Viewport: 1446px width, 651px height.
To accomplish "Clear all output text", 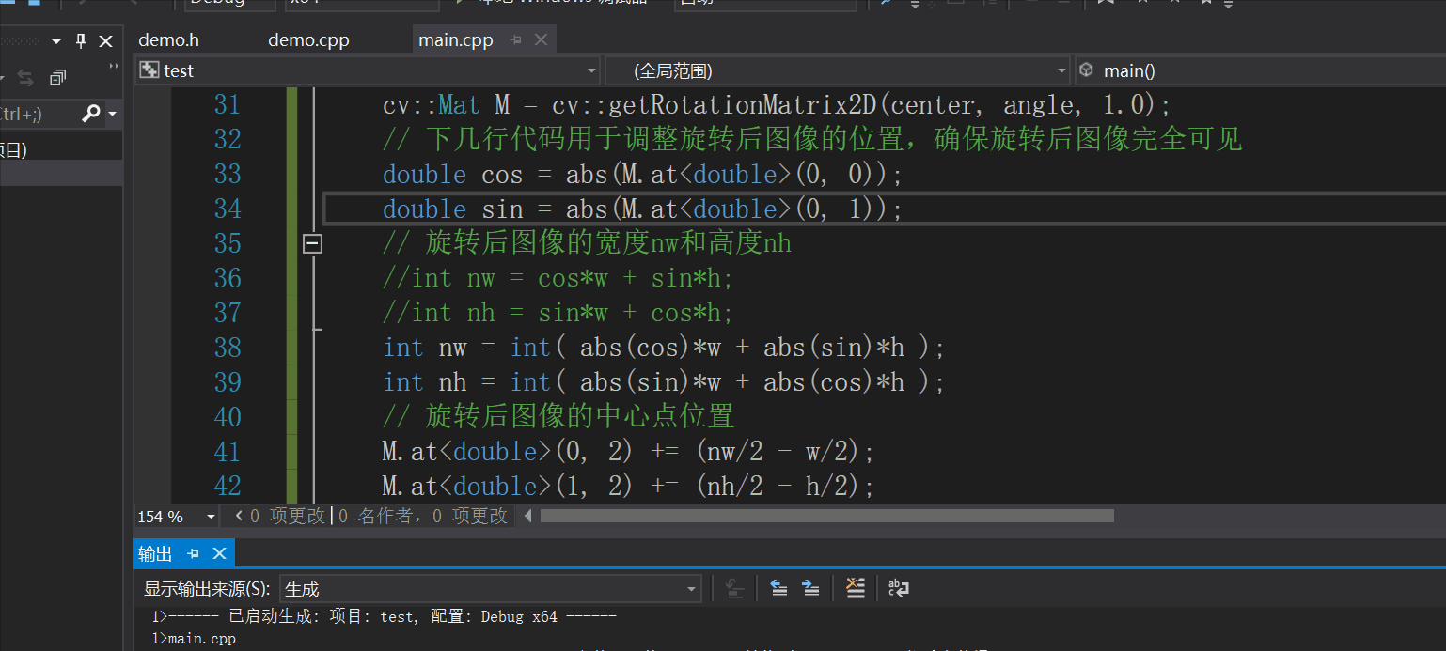I will [855, 588].
